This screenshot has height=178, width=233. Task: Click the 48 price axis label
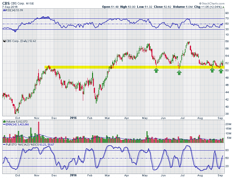pyautogui.click(x=227, y=78)
